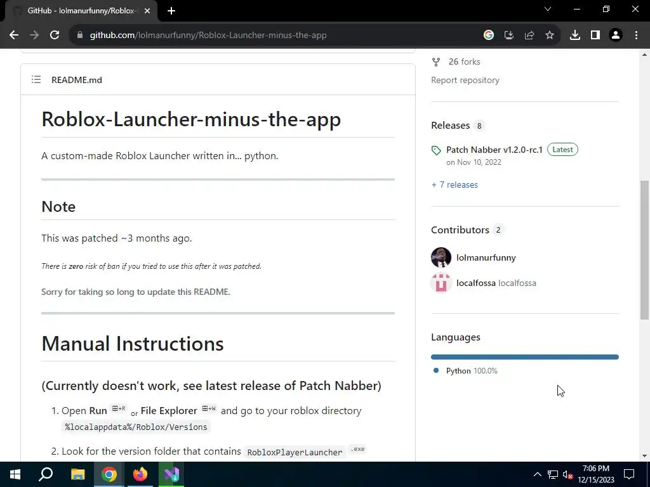
Task: Click the Note heading
Action: 58,207
